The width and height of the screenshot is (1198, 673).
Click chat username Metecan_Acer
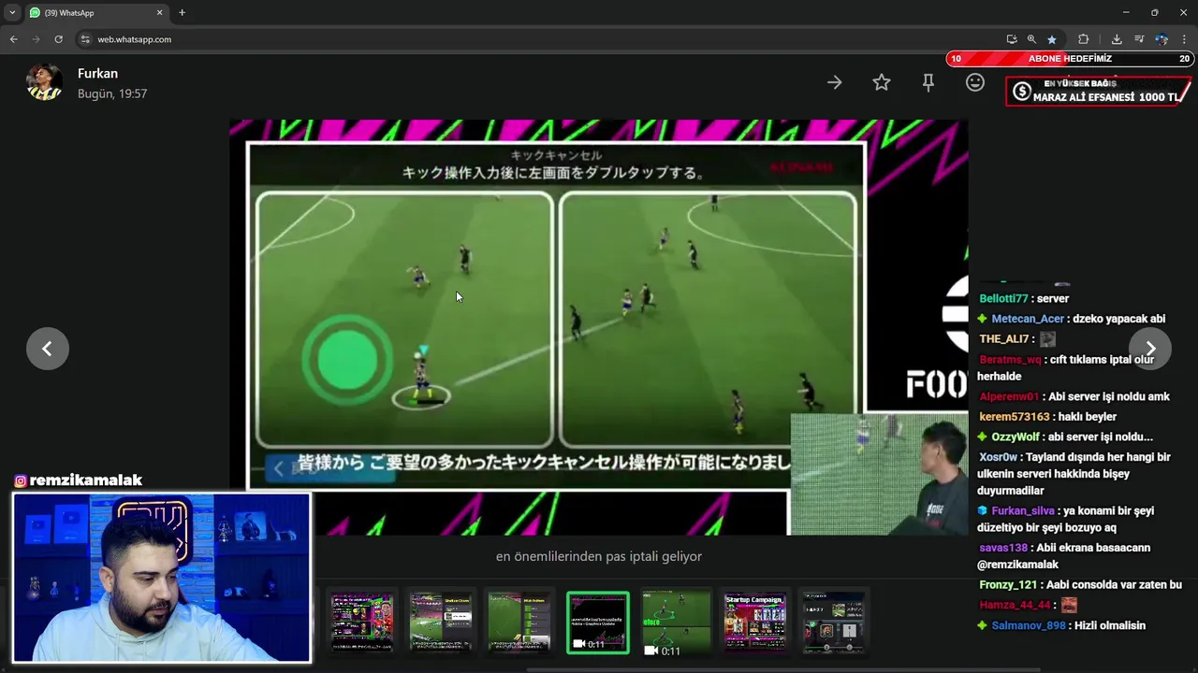tap(1028, 319)
